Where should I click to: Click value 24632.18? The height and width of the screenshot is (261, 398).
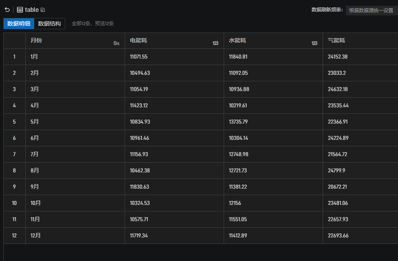pos(338,89)
